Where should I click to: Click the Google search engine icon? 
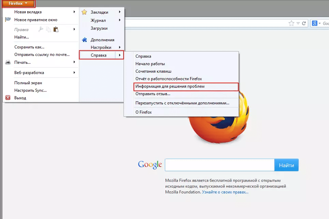click(x=314, y=23)
